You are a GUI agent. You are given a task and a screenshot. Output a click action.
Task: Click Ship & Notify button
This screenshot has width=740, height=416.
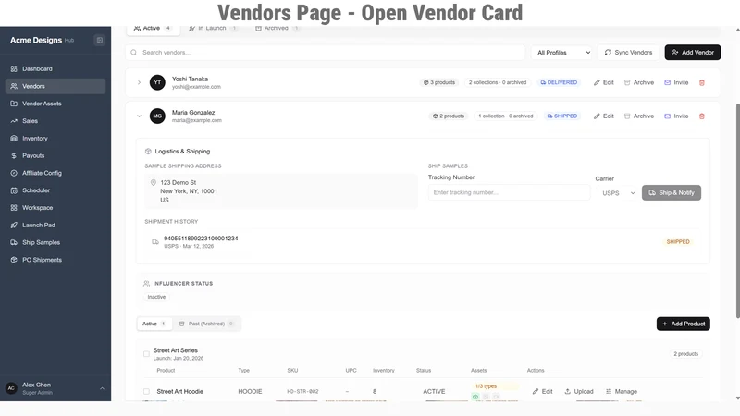672,192
